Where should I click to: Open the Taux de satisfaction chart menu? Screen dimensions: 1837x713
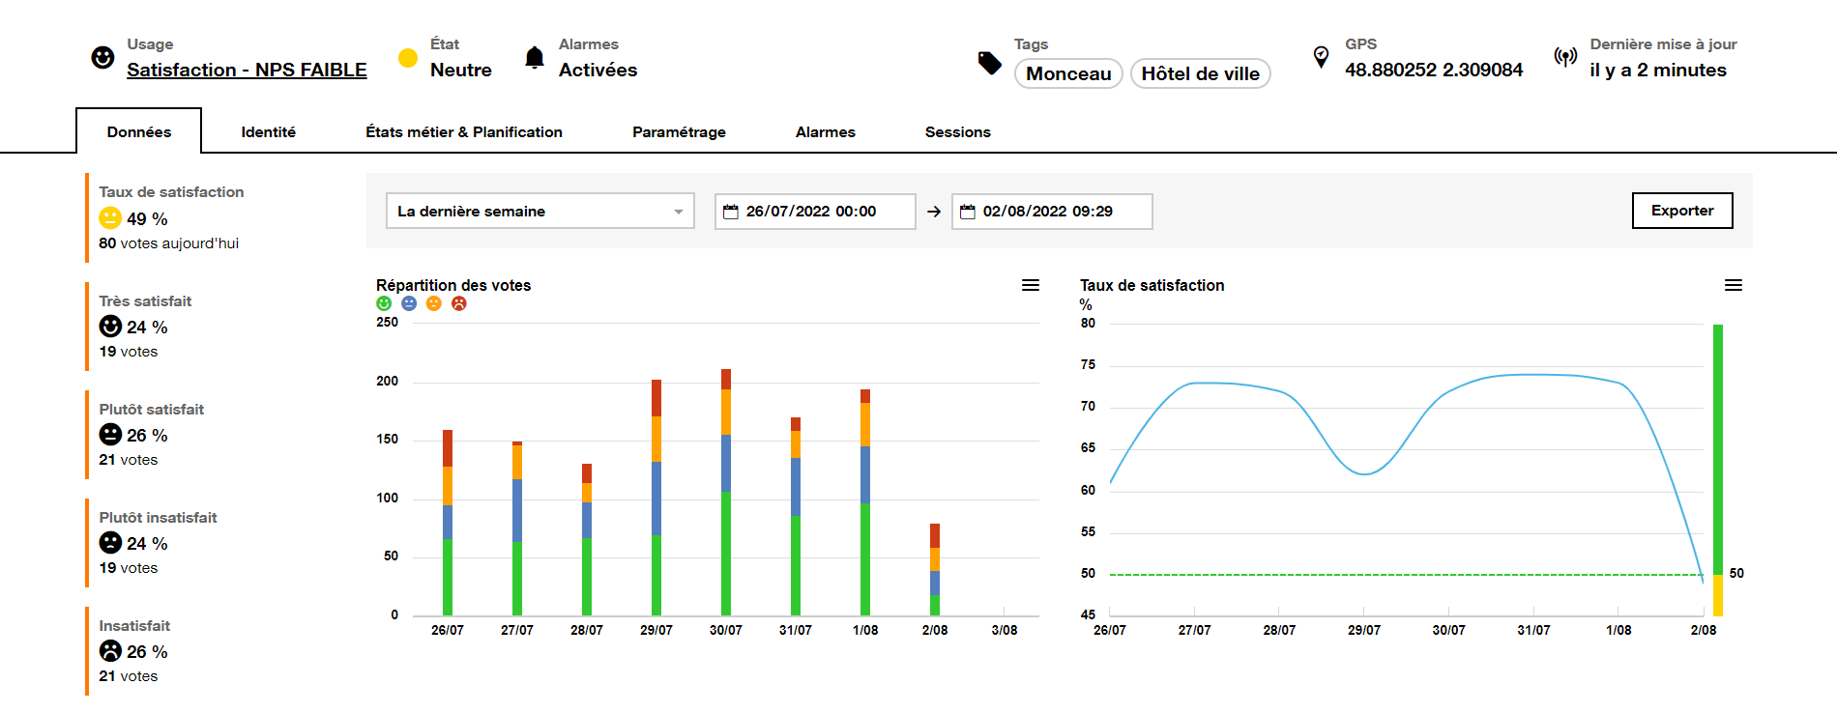[1733, 285]
